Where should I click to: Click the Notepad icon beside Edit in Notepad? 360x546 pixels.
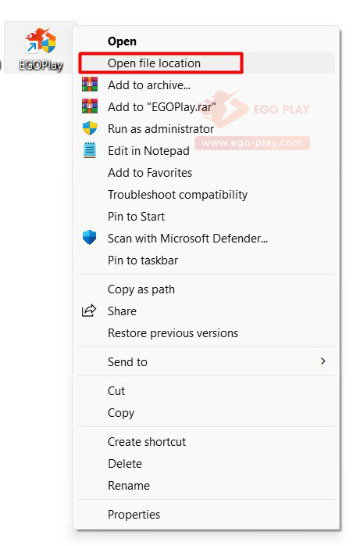(90, 150)
